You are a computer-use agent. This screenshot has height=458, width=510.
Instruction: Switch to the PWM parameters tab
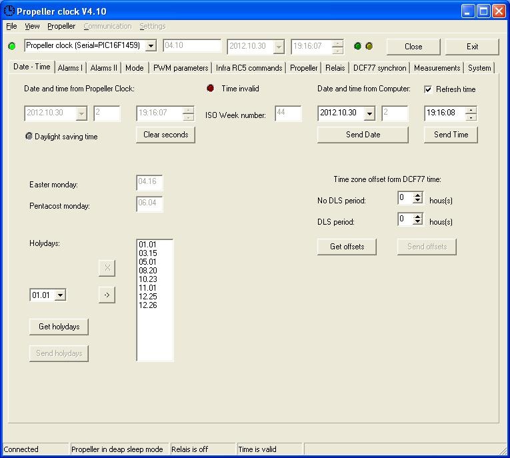tap(181, 68)
